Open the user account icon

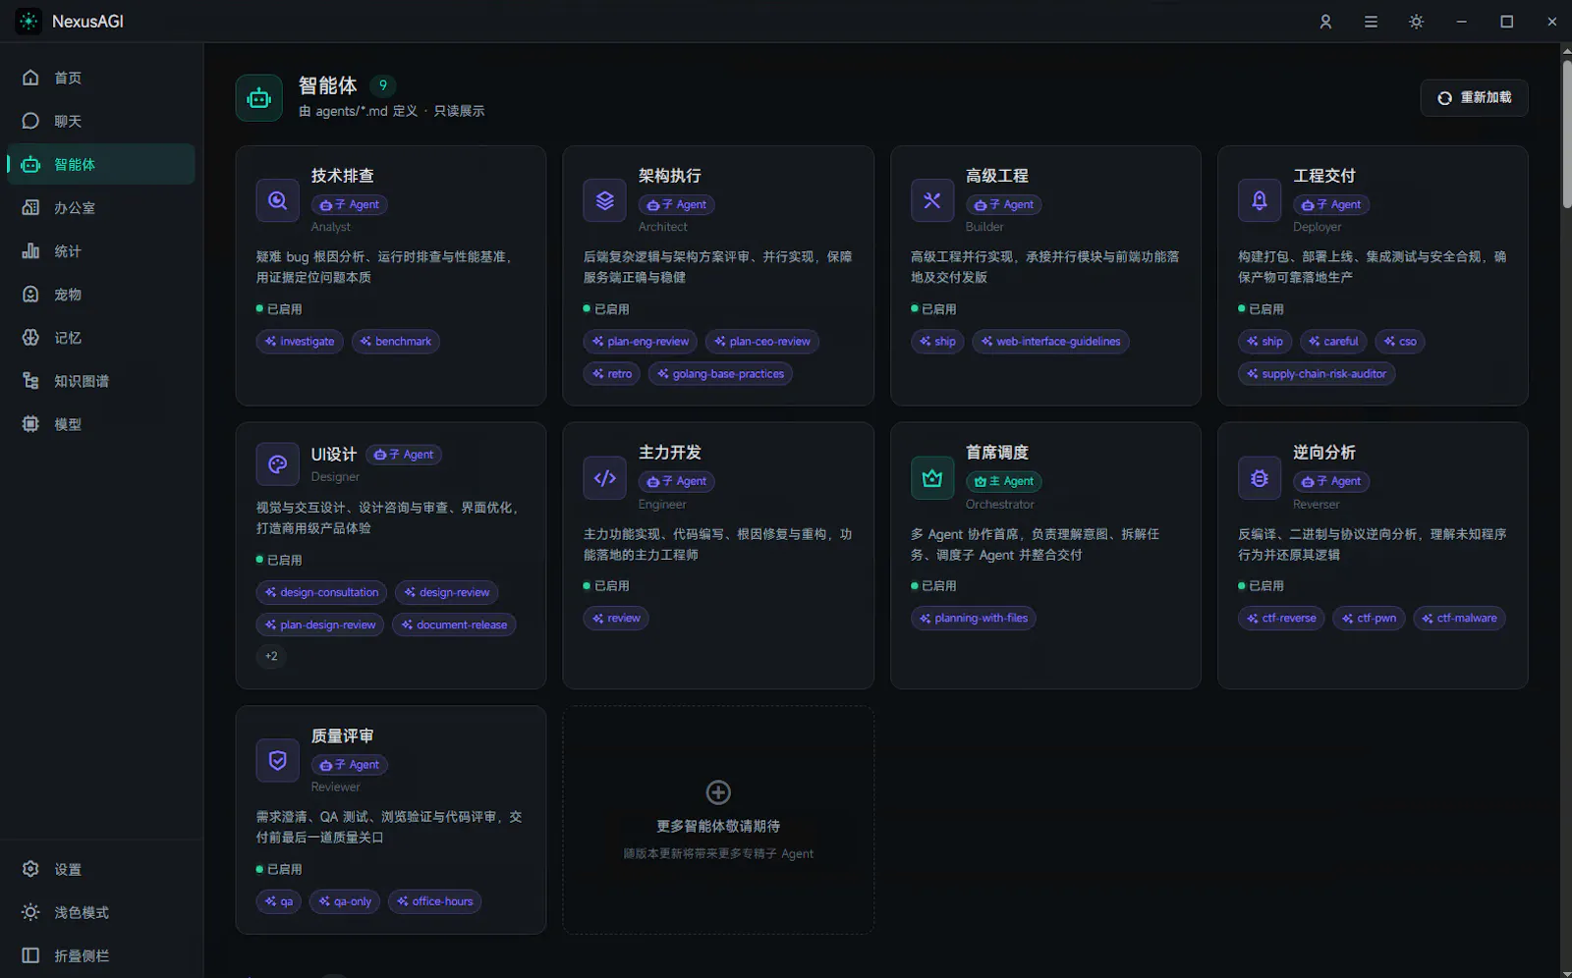pos(1325,22)
